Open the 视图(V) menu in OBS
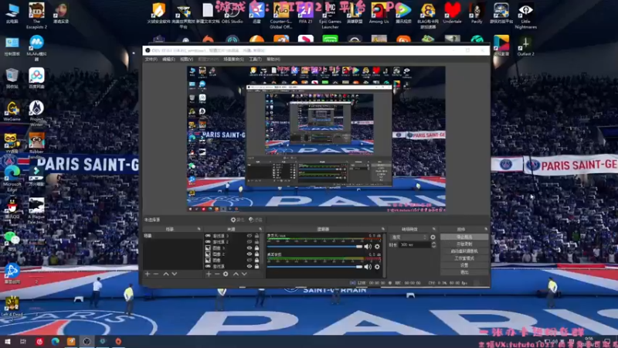 [186, 60]
